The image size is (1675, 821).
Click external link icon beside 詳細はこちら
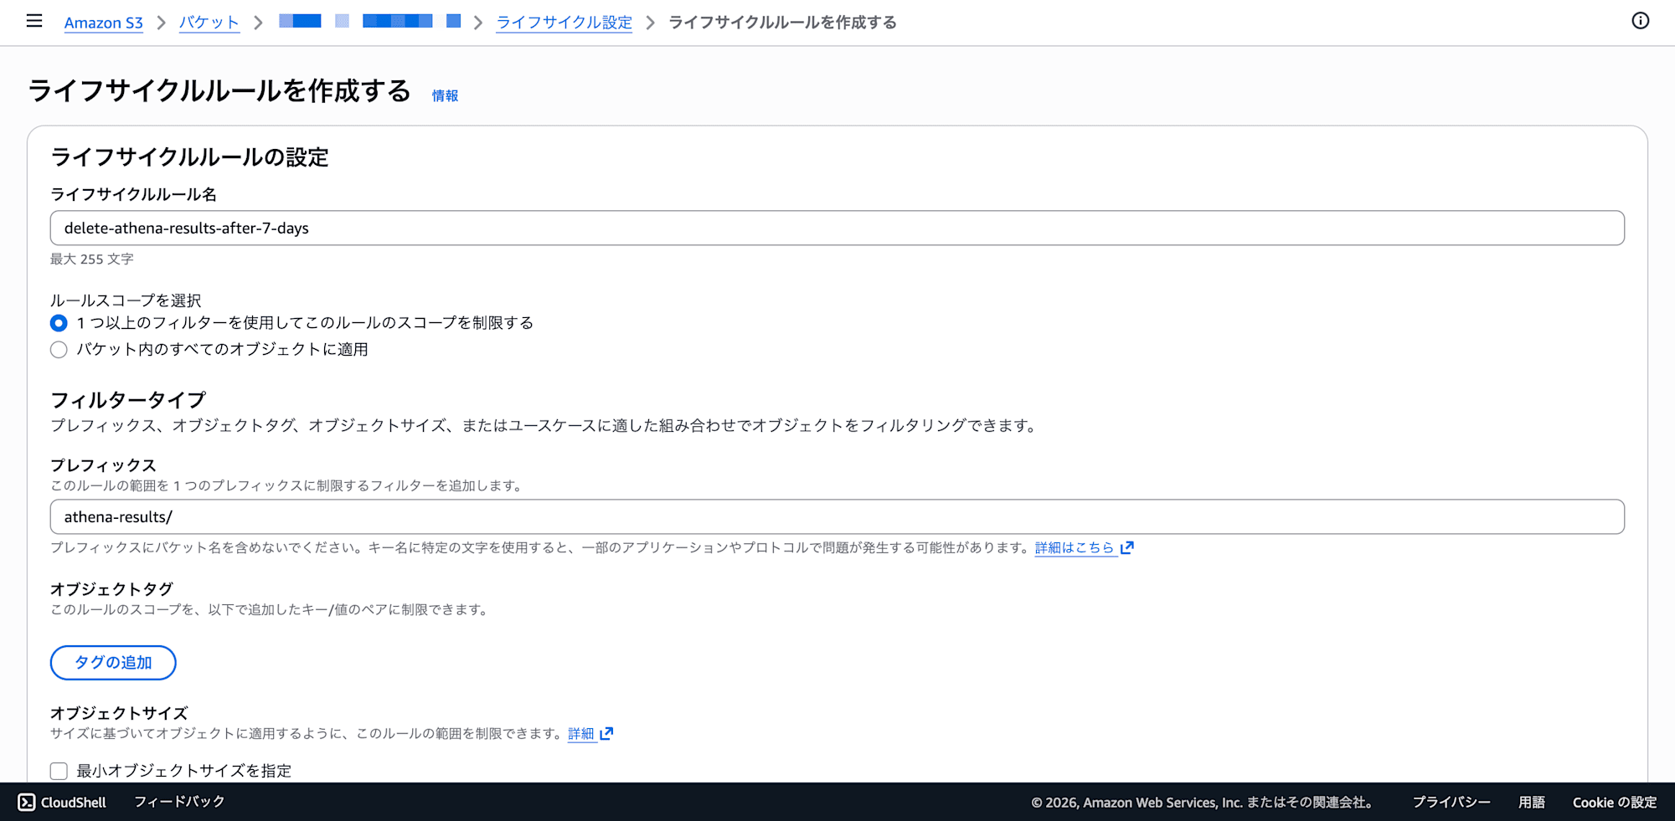point(1127,547)
